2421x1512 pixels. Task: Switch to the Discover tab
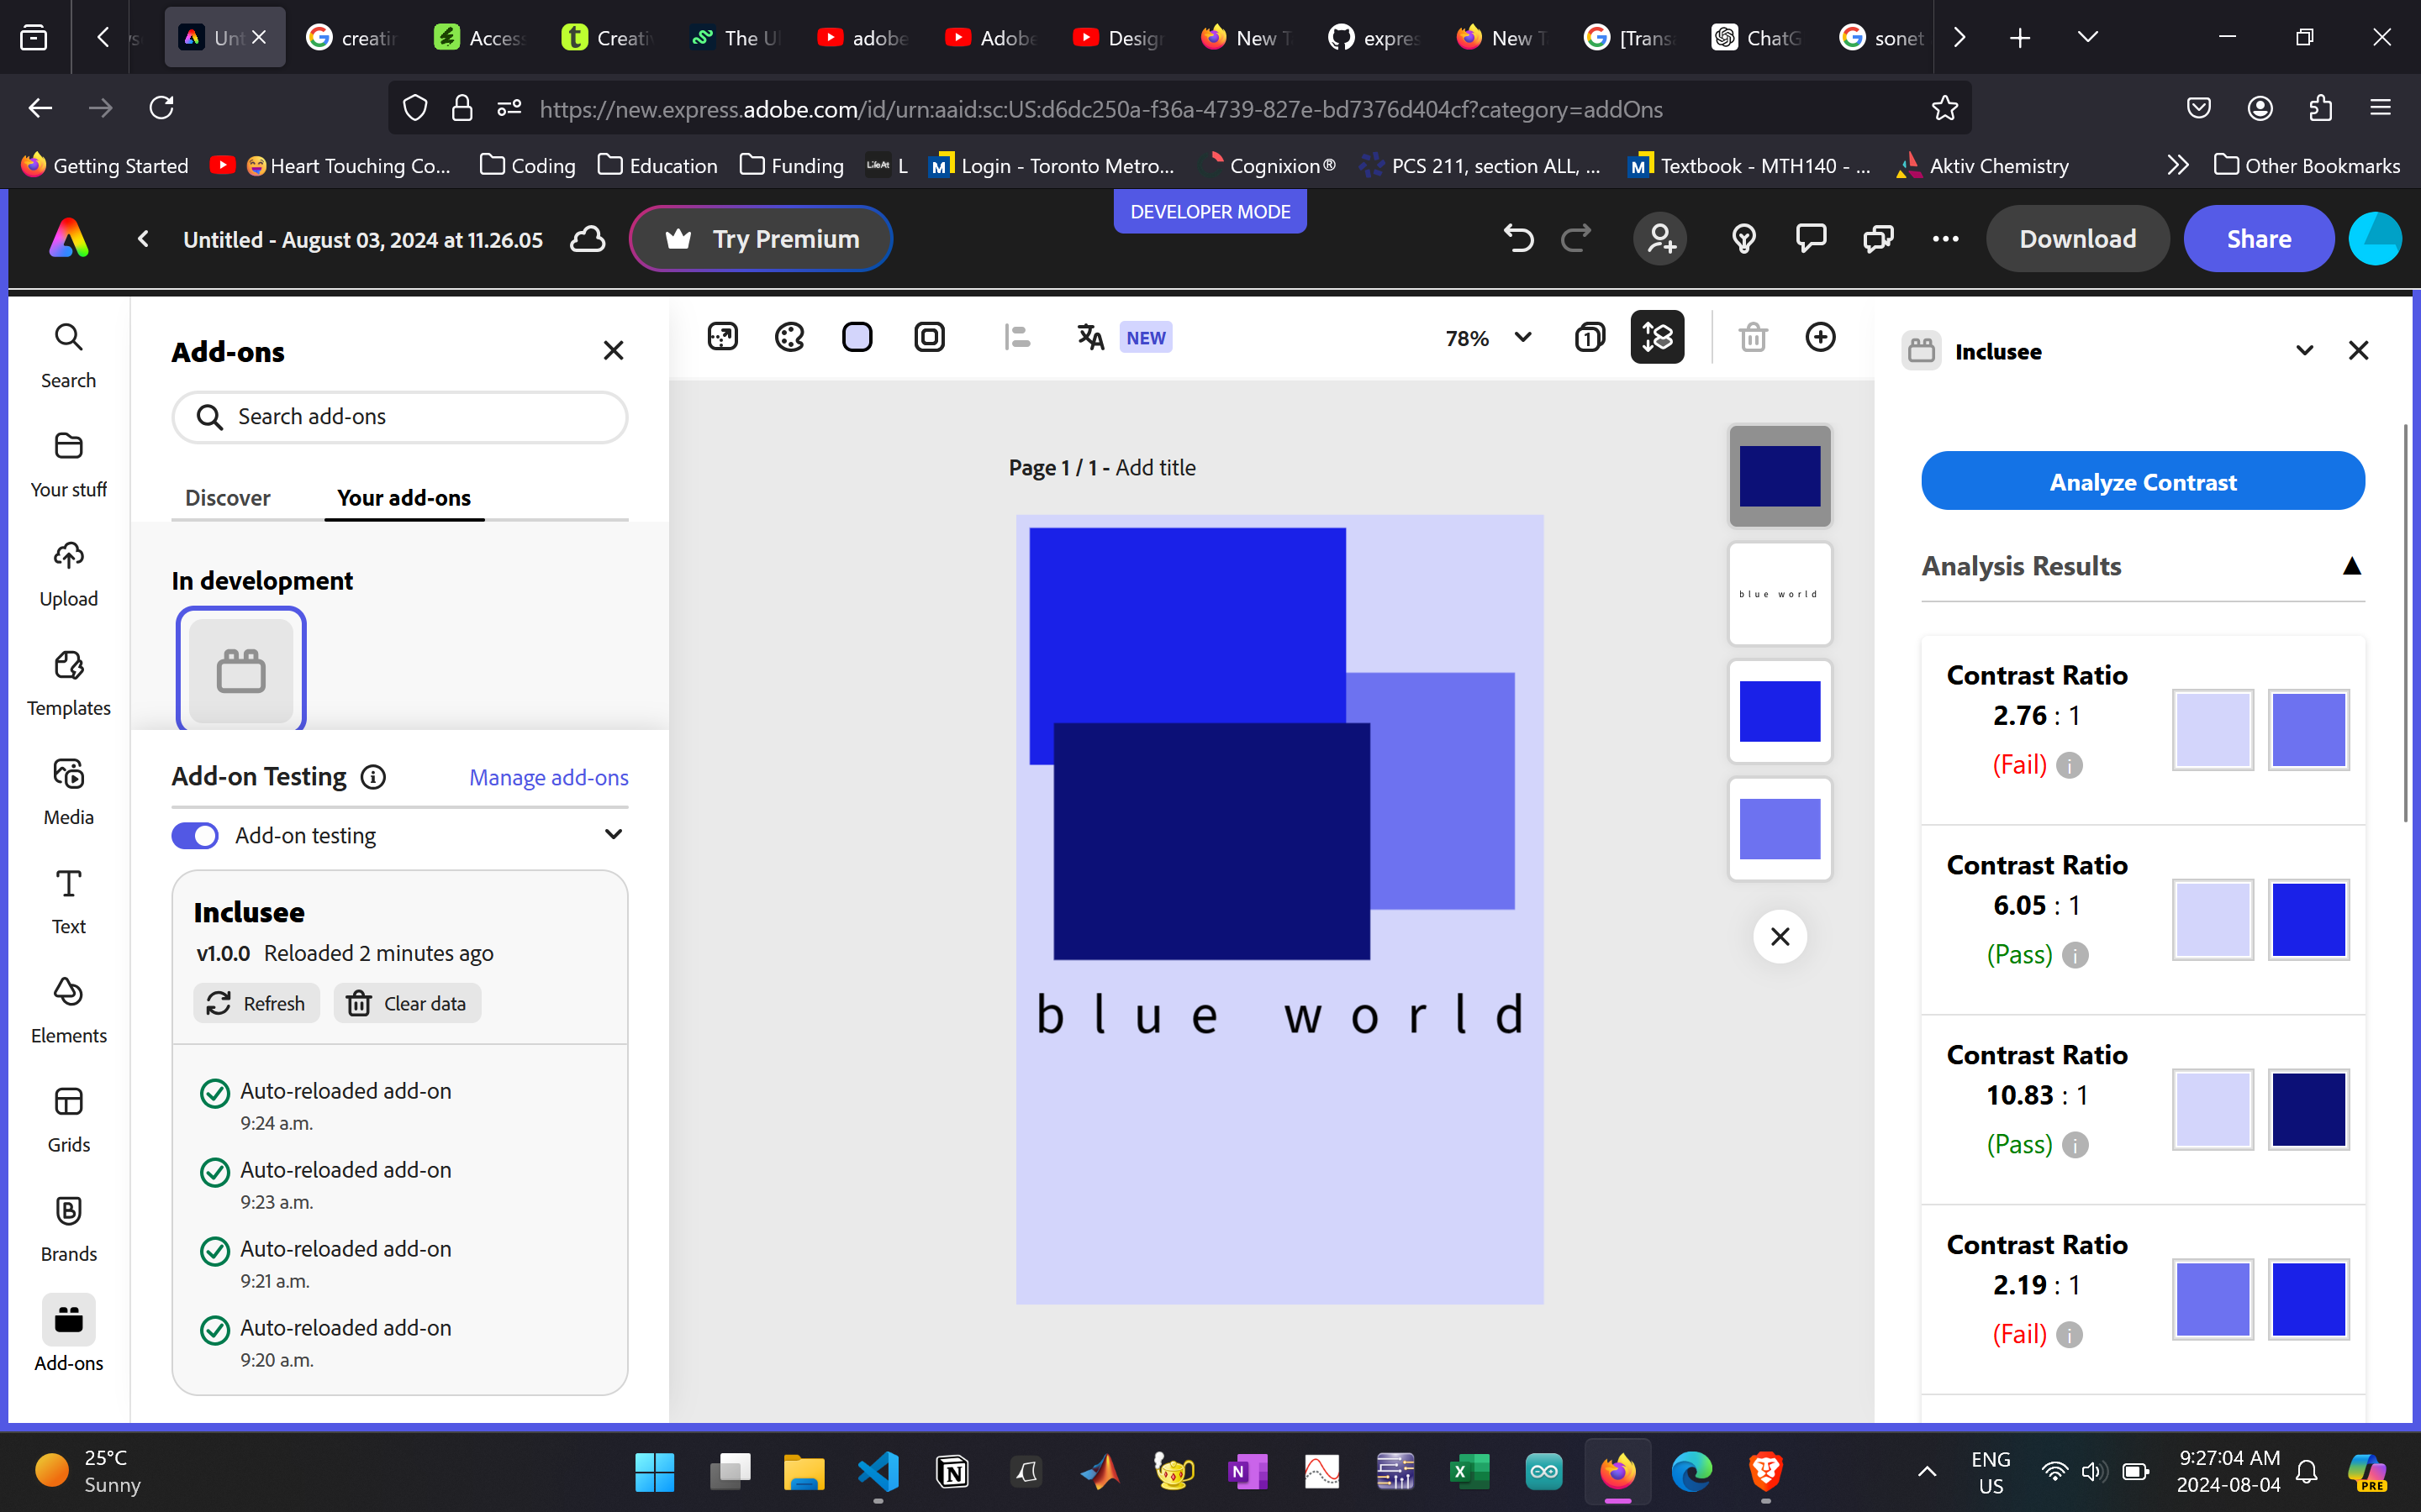point(227,498)
